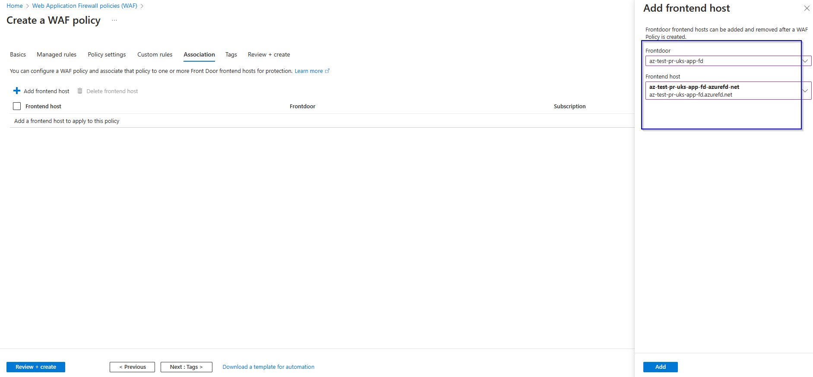Open Download a template for automation link
813x377 pixels.
coord(269,367)
